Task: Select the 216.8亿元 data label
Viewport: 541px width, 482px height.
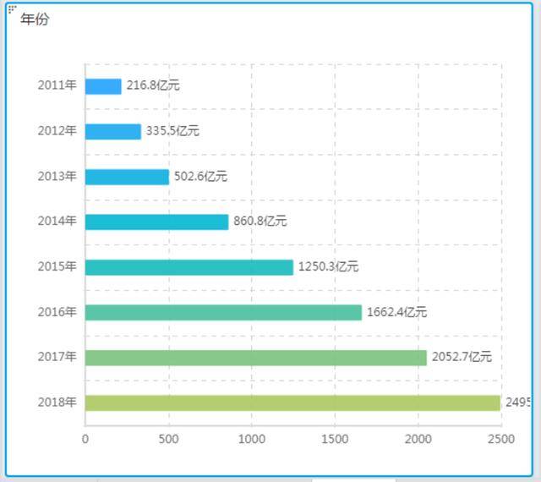Action: point(153,85)
